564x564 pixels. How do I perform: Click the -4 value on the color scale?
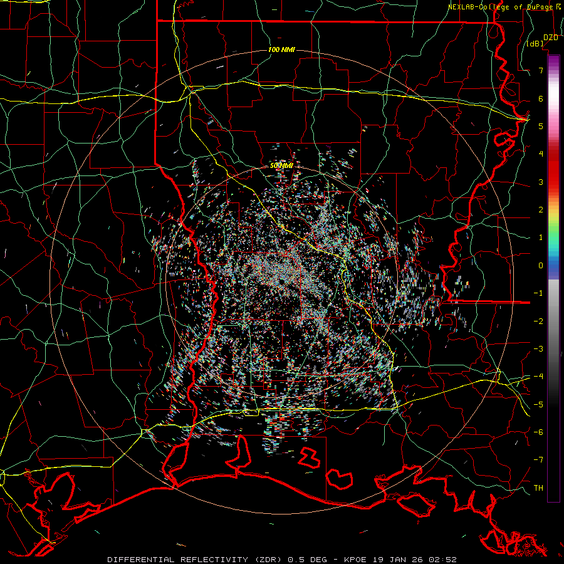click(538, 377)
